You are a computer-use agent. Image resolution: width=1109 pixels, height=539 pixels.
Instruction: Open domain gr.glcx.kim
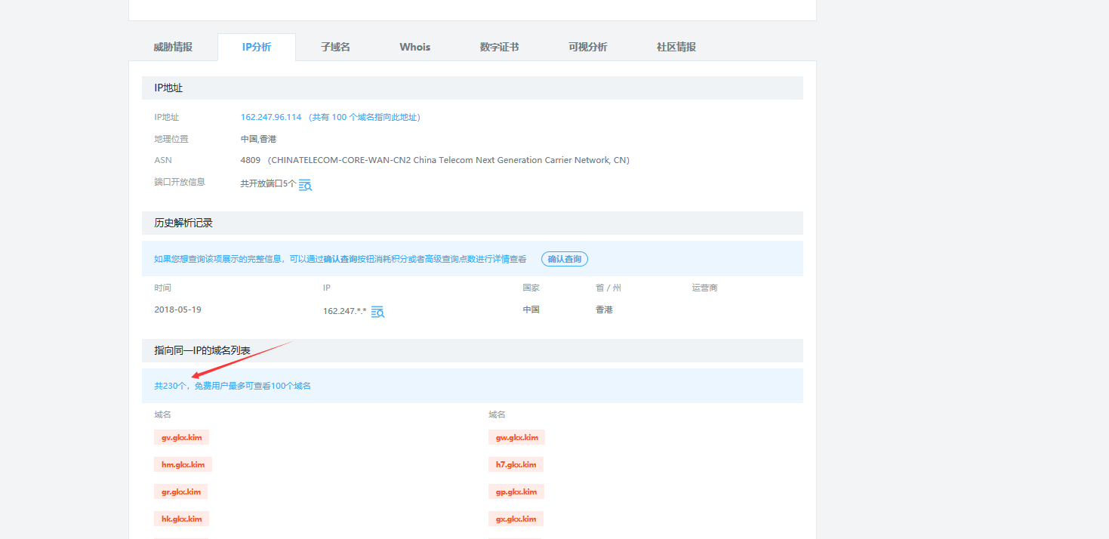tap(180, 491)
